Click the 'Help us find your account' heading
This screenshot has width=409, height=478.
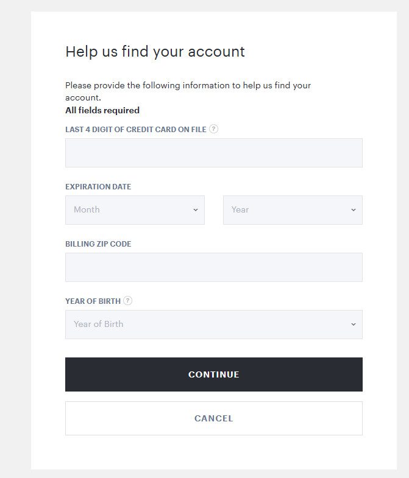155,52
